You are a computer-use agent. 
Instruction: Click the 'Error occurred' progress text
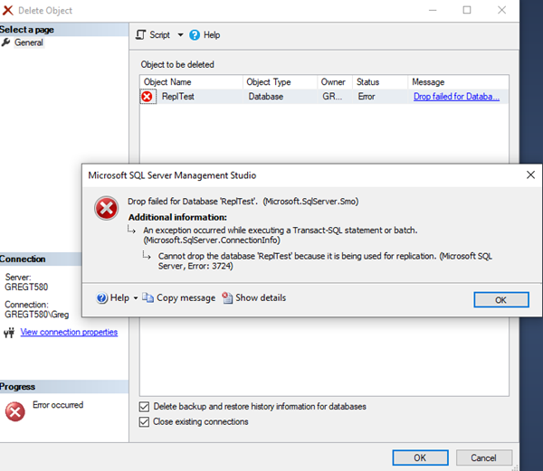tap(58, 405)
